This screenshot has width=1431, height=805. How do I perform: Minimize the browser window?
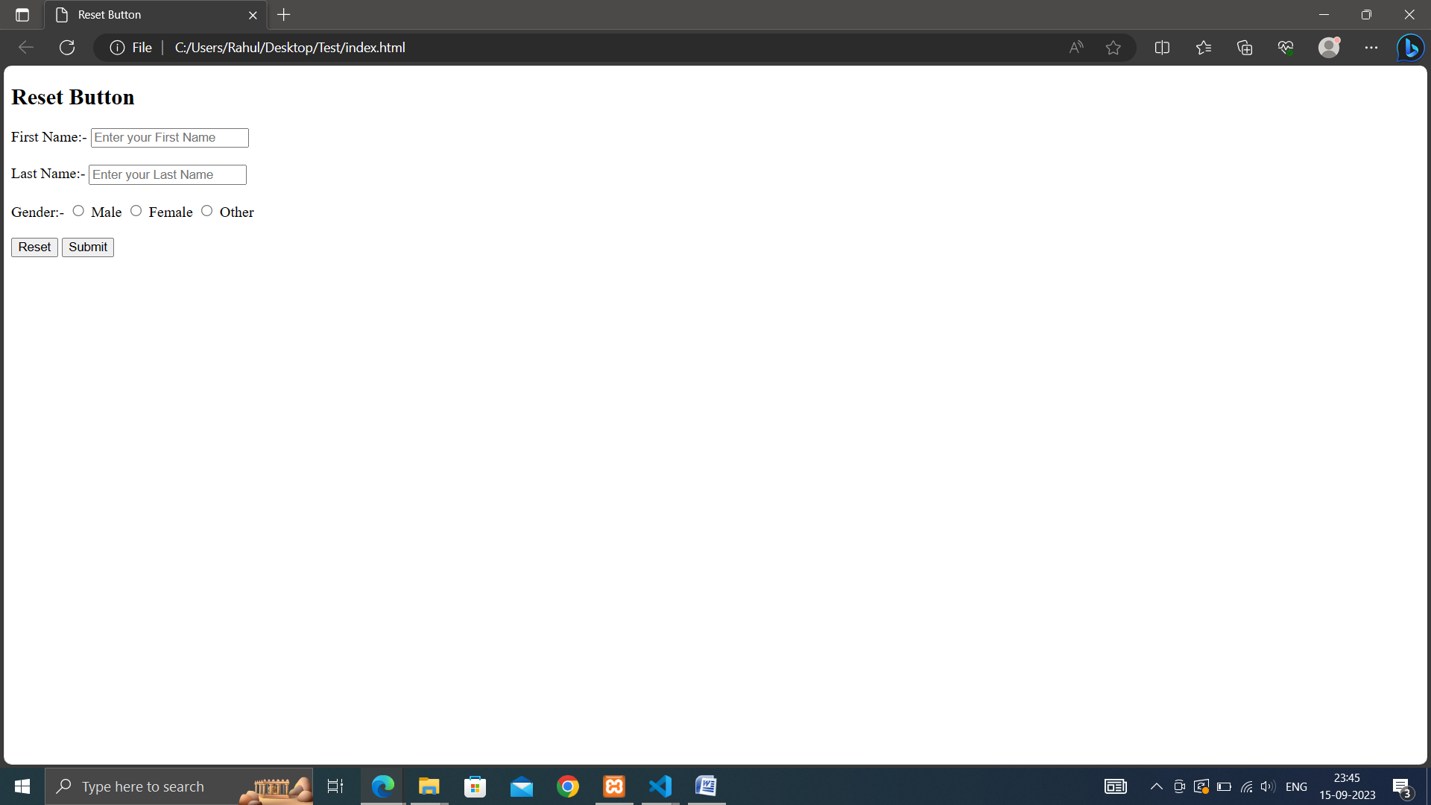pyautogui.click(x=1324, y=15)
